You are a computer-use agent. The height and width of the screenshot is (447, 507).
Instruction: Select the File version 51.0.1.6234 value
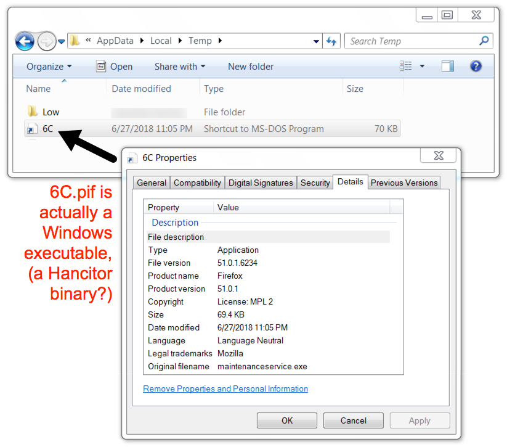(237, 263)
